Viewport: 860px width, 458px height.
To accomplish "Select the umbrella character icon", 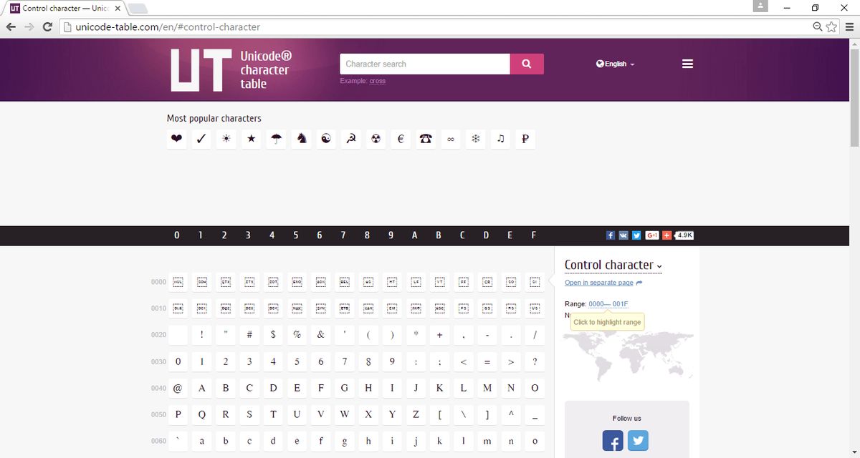I will coord(276,139).
